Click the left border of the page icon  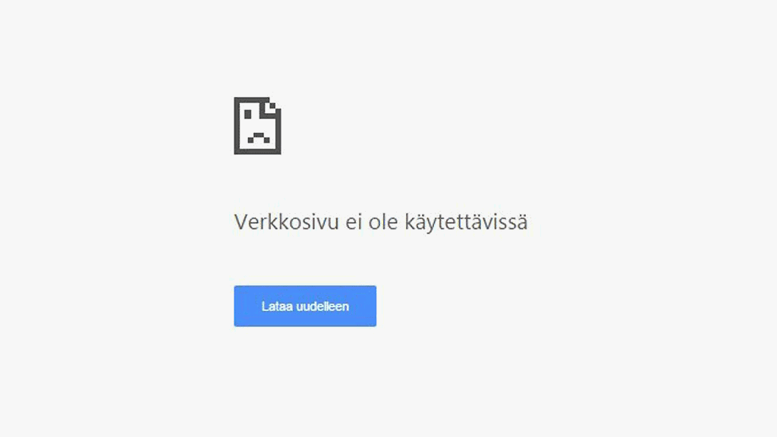tap(237, 126)
